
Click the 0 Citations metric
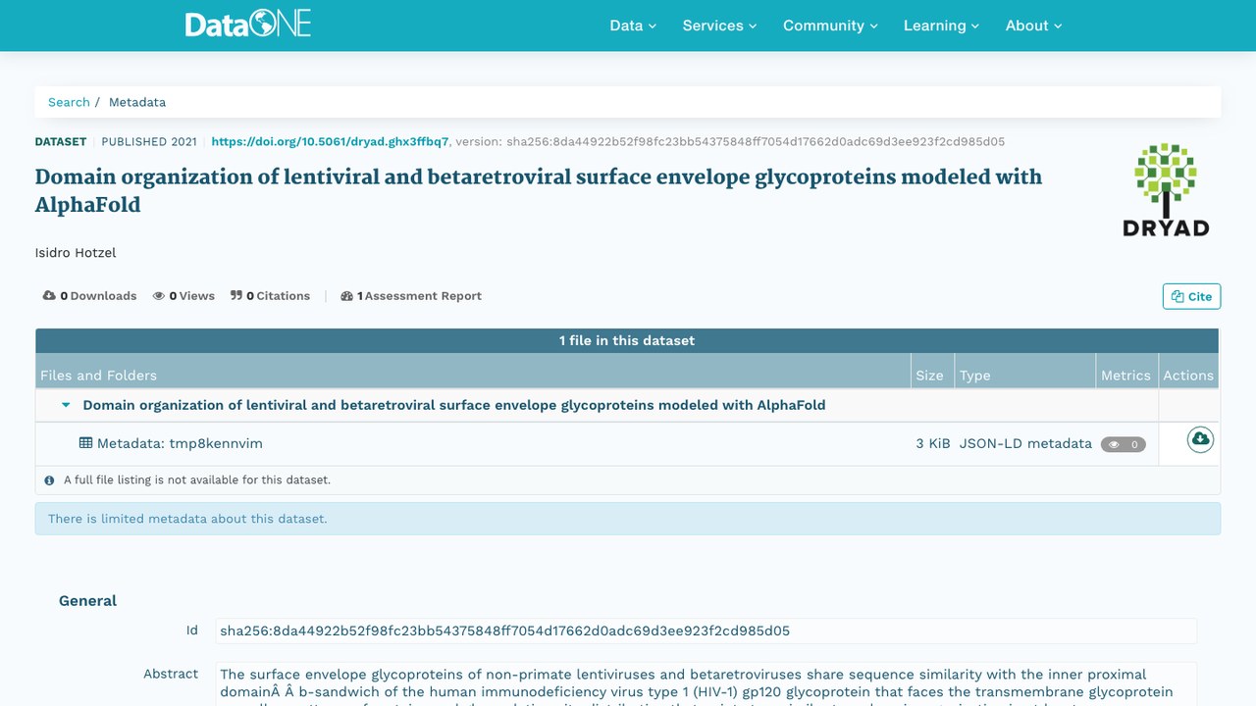[x=270, y=296]
